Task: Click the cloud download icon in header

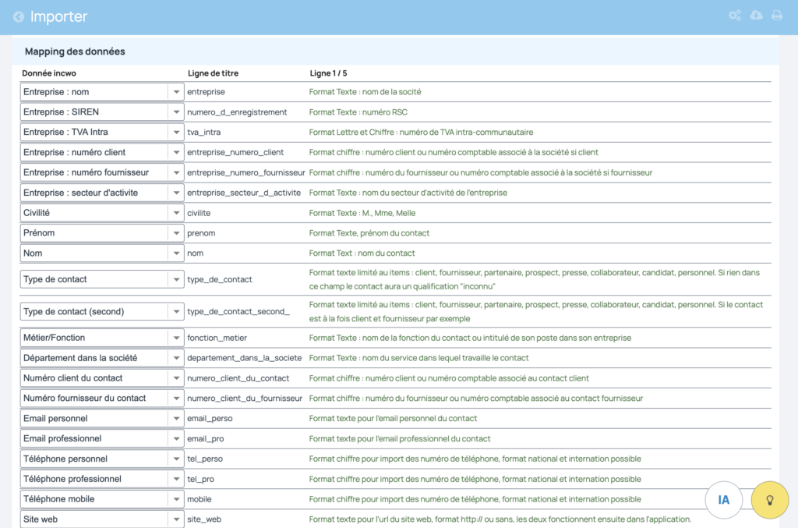Action: pos(756,16)
